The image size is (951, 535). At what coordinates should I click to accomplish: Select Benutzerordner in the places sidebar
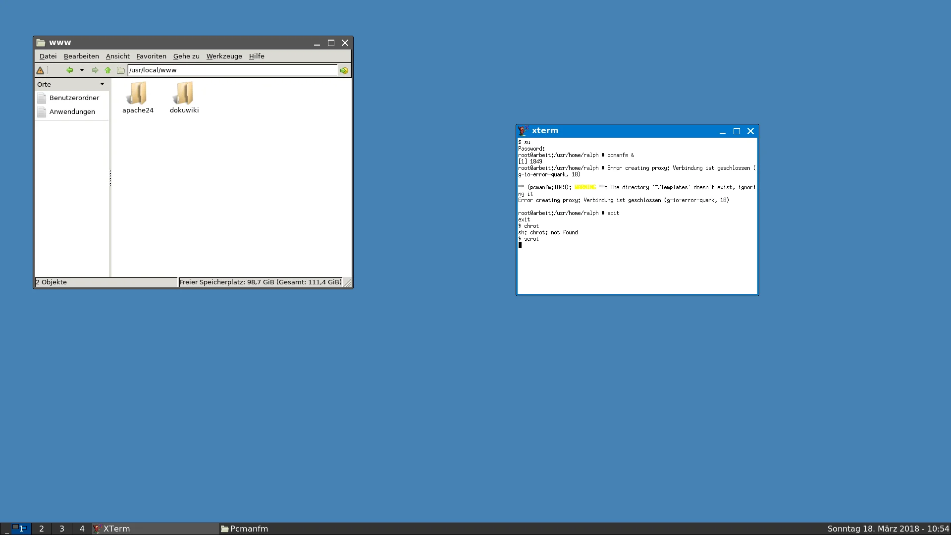pos(72,98)
